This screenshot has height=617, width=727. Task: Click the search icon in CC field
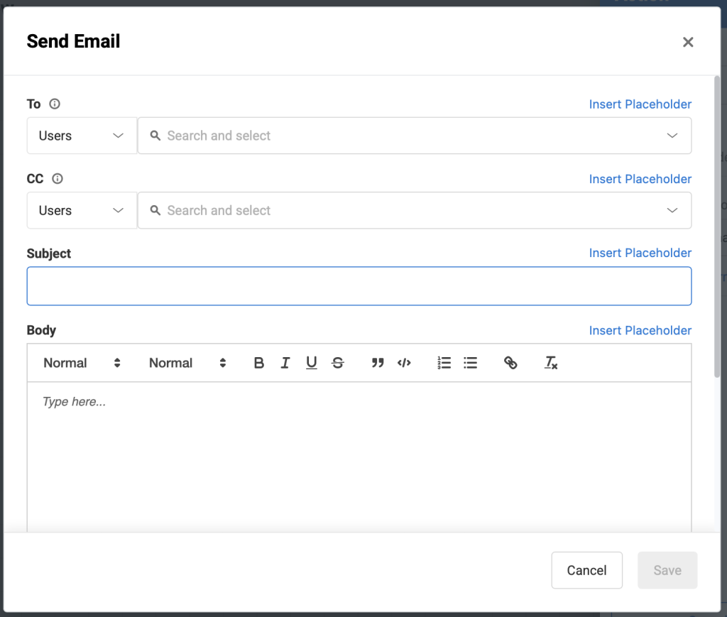[155, 210]
